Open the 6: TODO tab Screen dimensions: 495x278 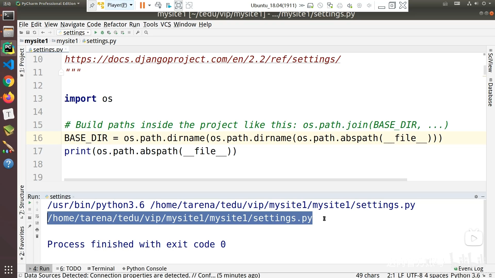[x=69, y=268]
